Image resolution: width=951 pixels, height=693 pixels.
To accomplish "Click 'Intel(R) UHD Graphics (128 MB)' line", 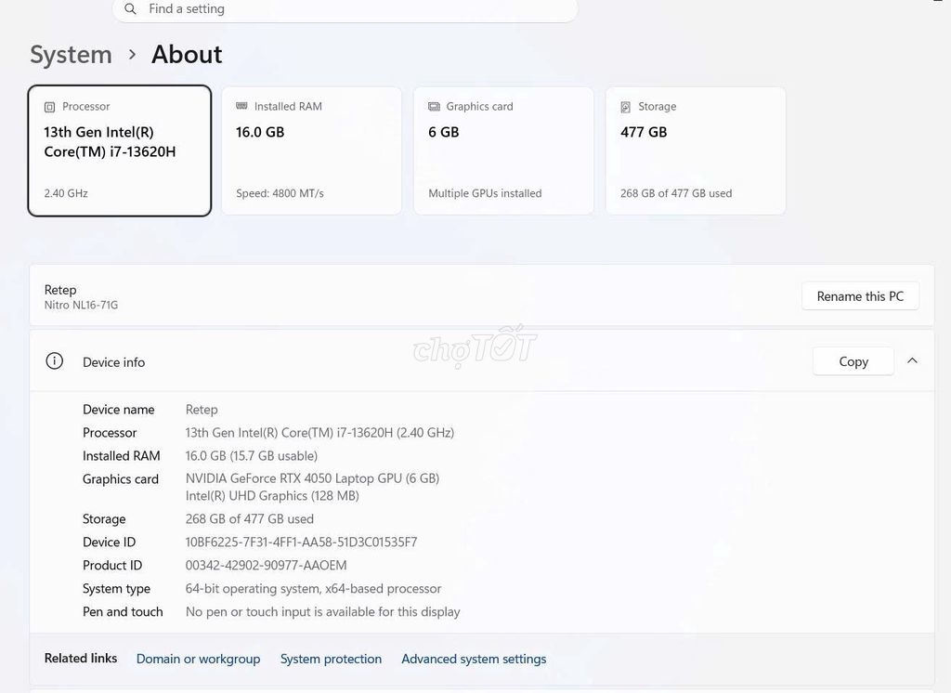I will pyautogui.click(x=272, y=496).
